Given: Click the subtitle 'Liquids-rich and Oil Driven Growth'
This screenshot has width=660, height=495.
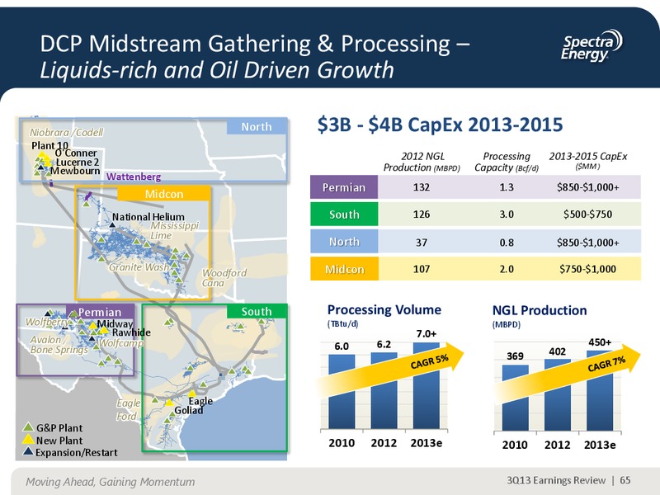Looking at the screenshot, I should pos(217,70).
